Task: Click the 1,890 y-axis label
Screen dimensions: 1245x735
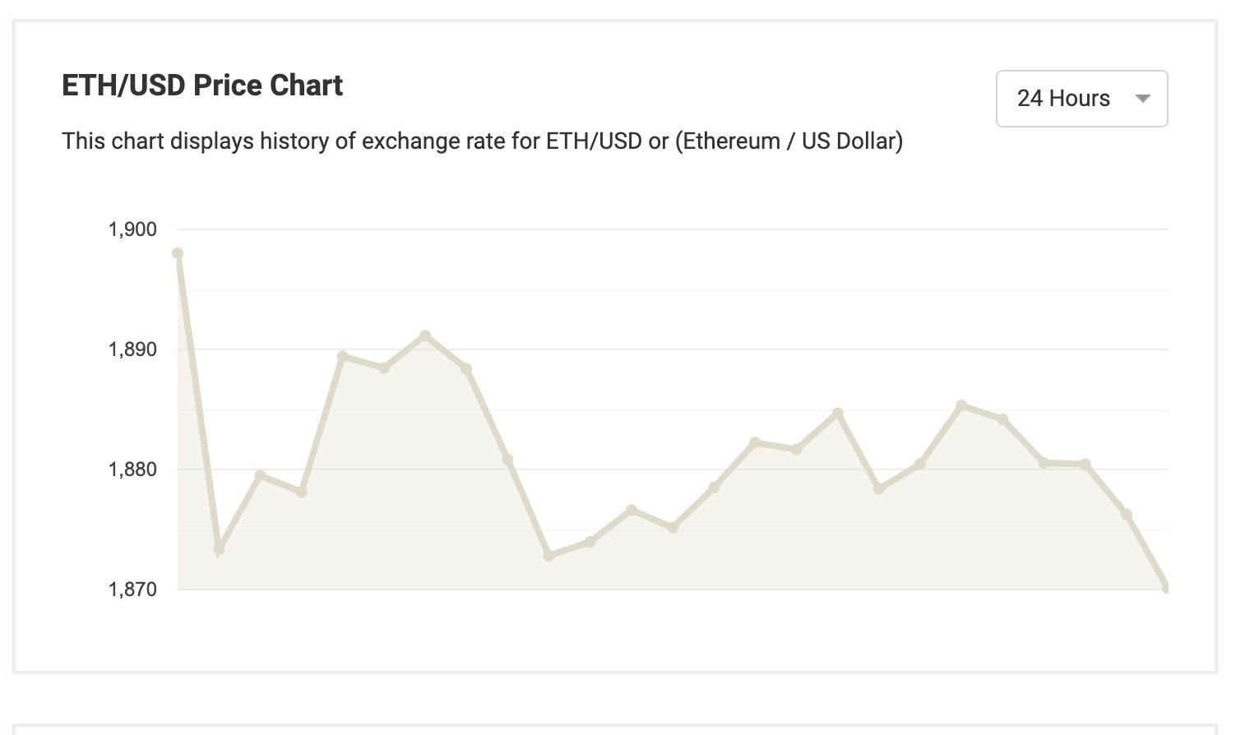Action: (x=132, y=349)
